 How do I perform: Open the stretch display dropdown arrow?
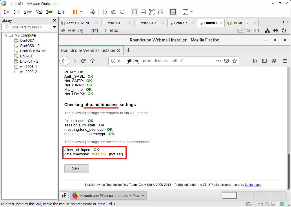(192, 12)
